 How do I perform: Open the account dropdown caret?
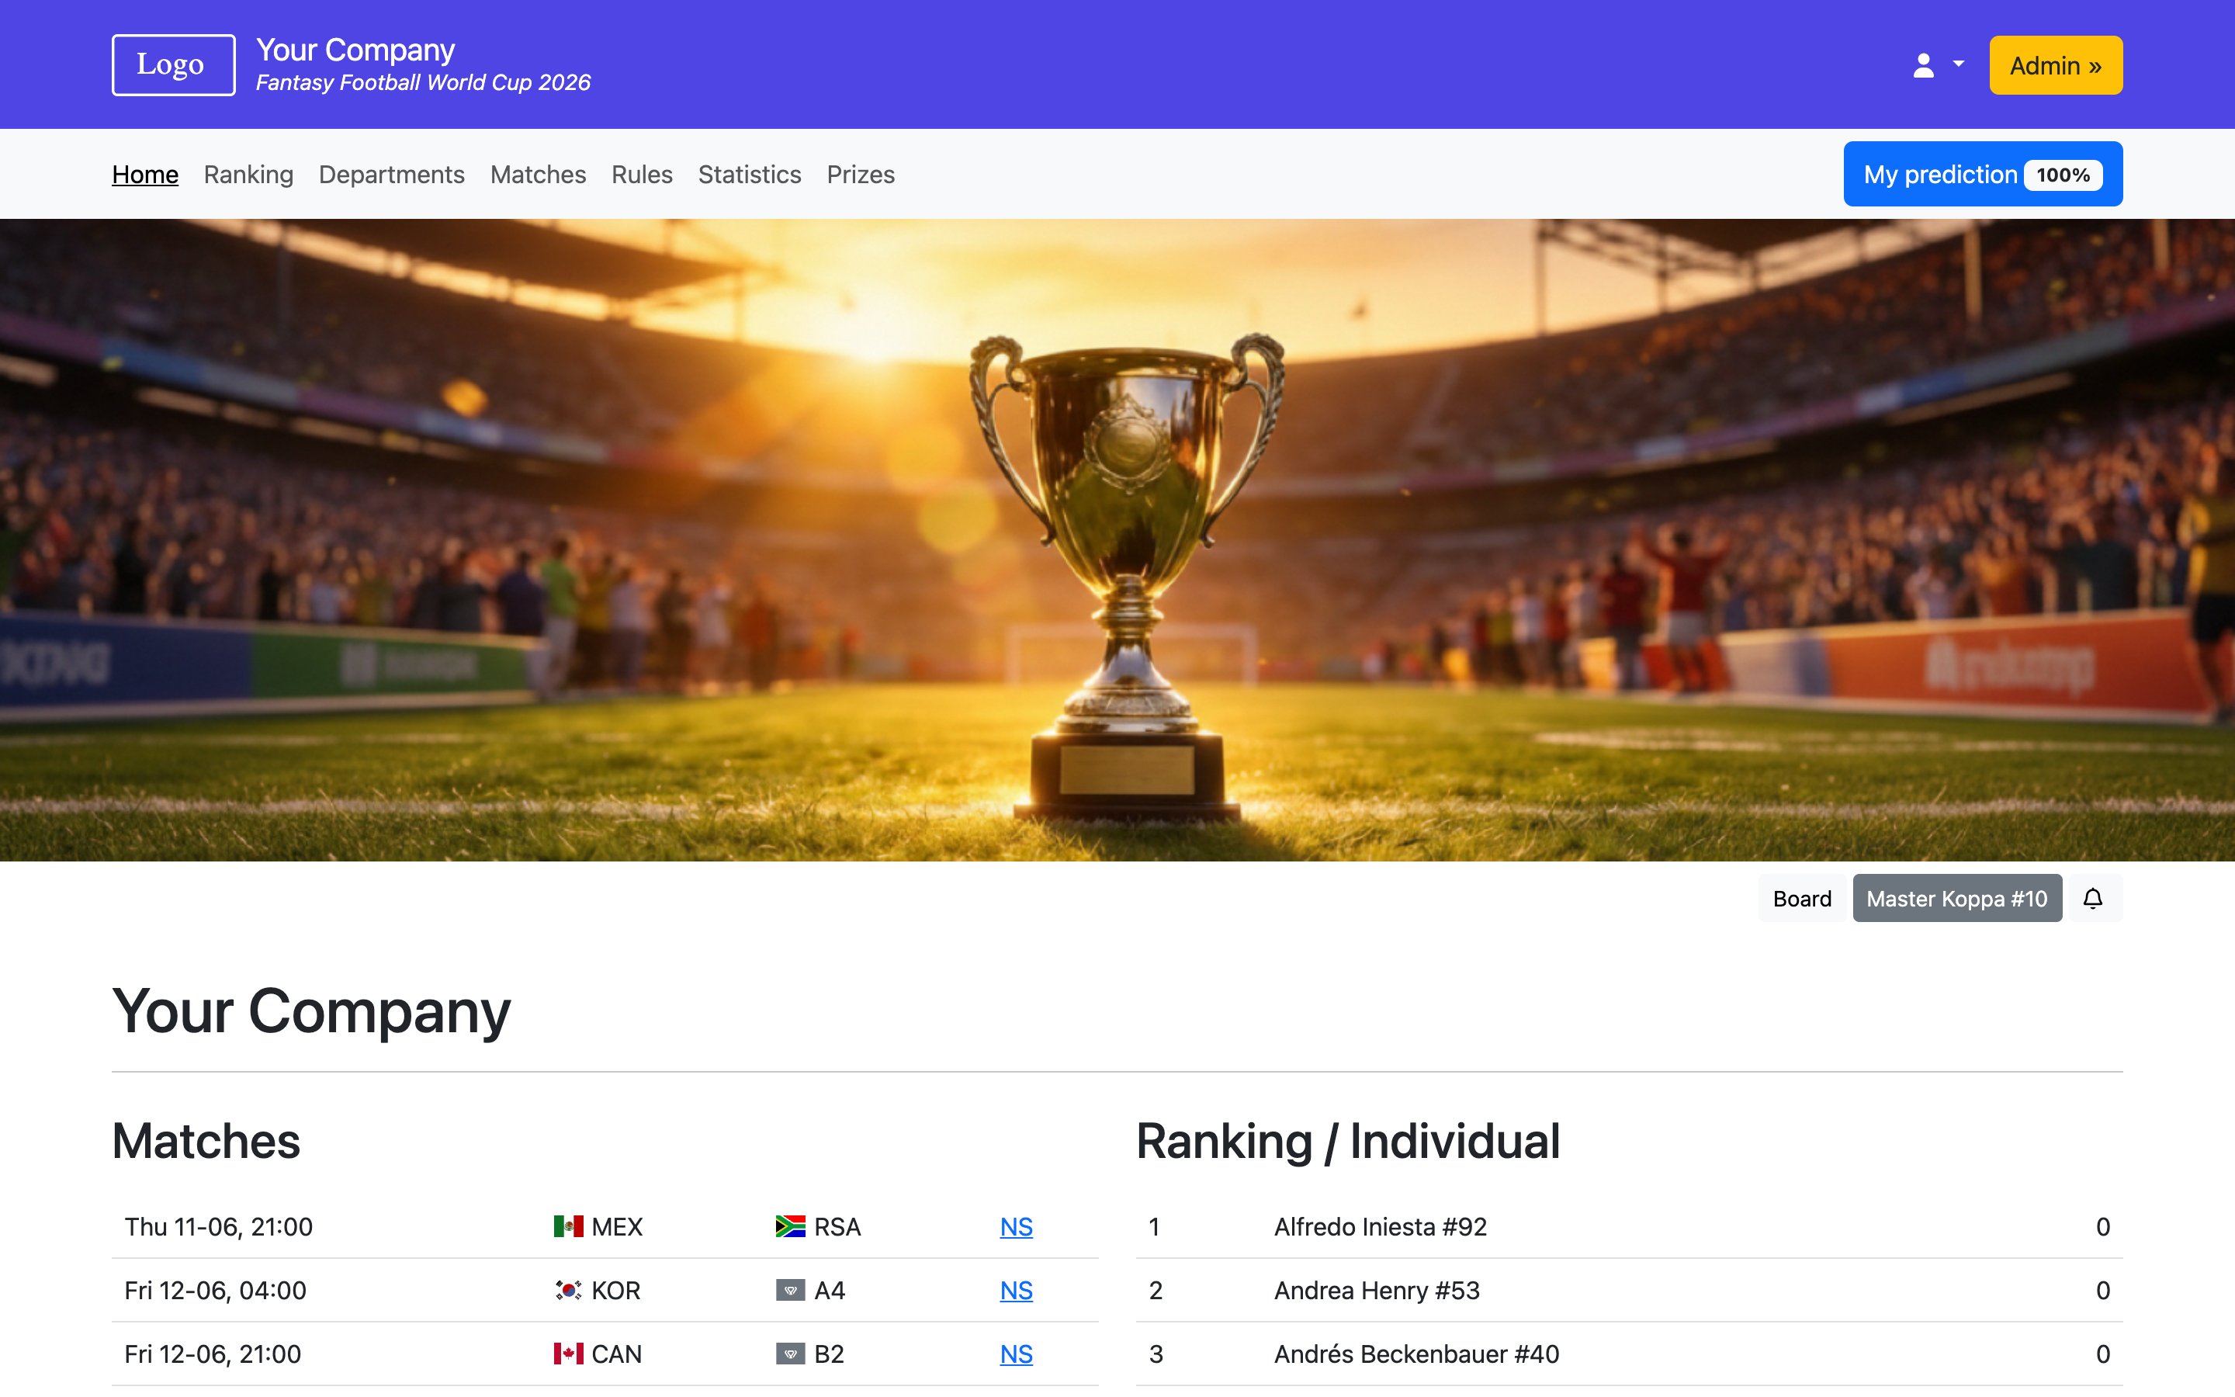tap(1957, 64)
